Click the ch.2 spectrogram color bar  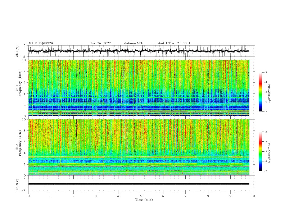tap(260, 151)
